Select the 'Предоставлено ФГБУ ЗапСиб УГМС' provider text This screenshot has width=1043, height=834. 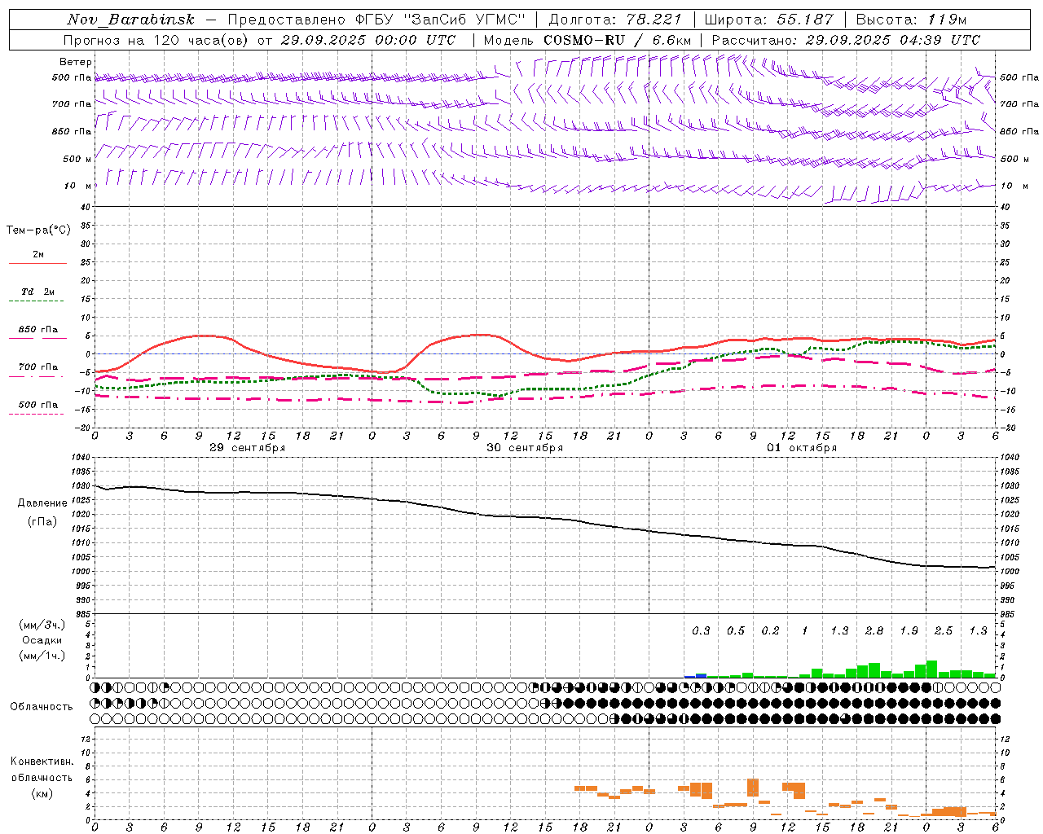376,20
